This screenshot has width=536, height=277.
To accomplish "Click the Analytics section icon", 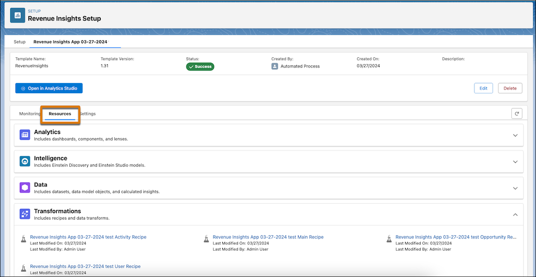I will click(x=25, y=135).
